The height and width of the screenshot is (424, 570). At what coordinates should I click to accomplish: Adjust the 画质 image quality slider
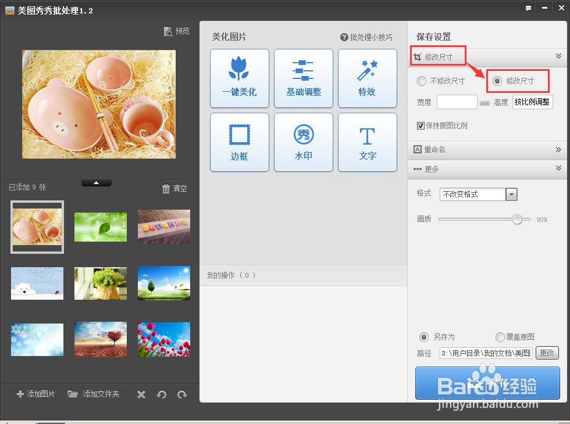[x=516, y=219]
